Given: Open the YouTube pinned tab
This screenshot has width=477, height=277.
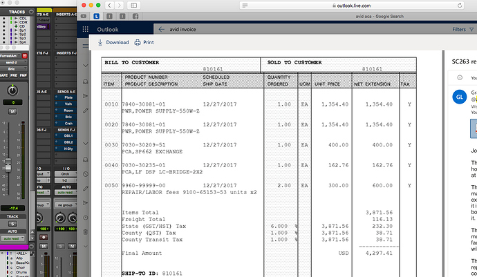Looking at the screenshot, I should coord(84,16).
